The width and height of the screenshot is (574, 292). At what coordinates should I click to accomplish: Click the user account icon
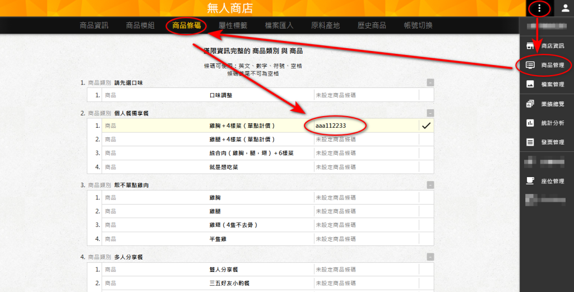[x=565, y=8]
